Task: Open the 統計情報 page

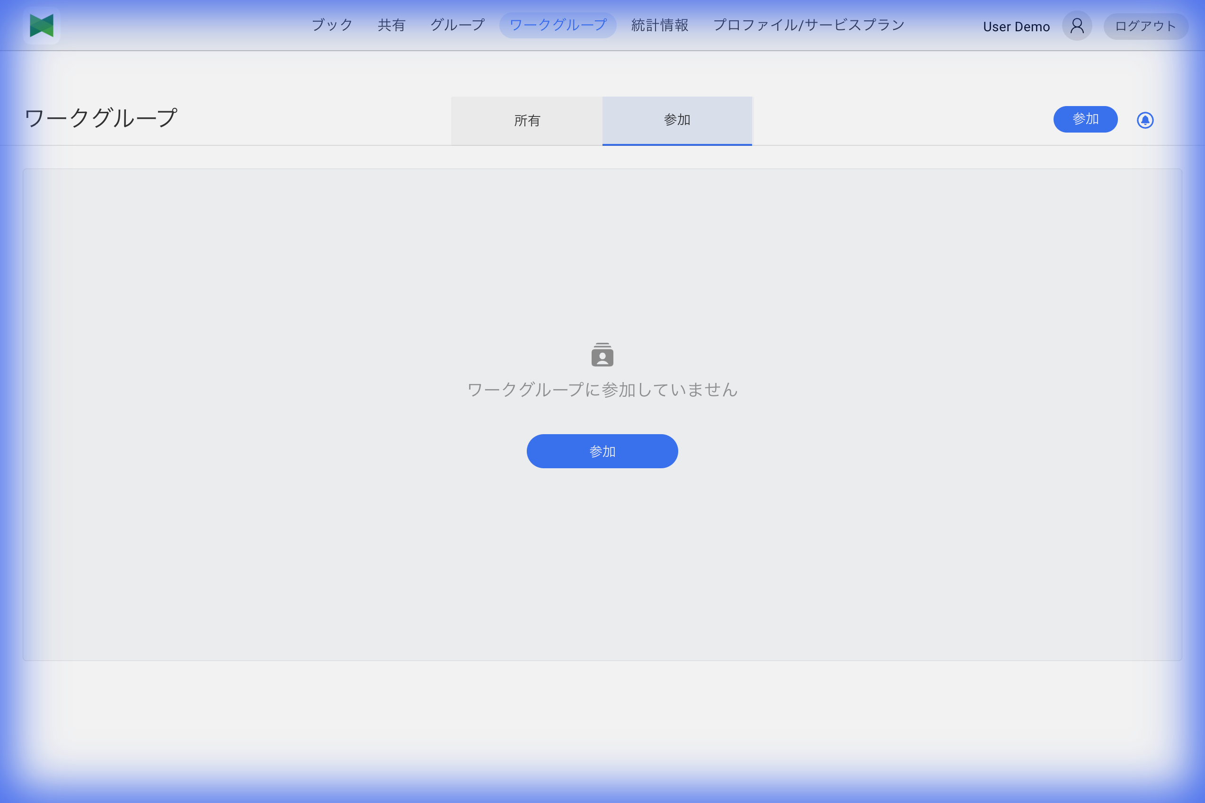Action: tap(659, 24)
